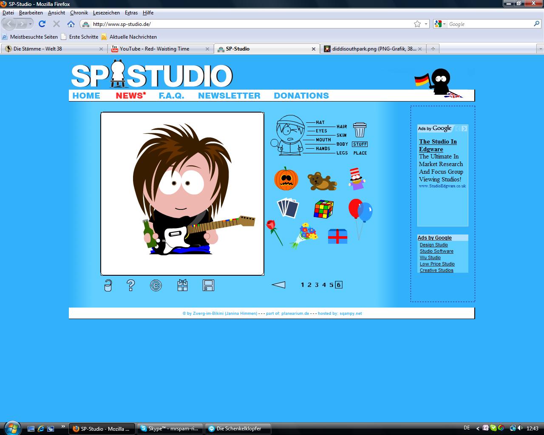Open the Chronik menu
The height and width of the screenshot is (435, 544).
click(79, 13)
